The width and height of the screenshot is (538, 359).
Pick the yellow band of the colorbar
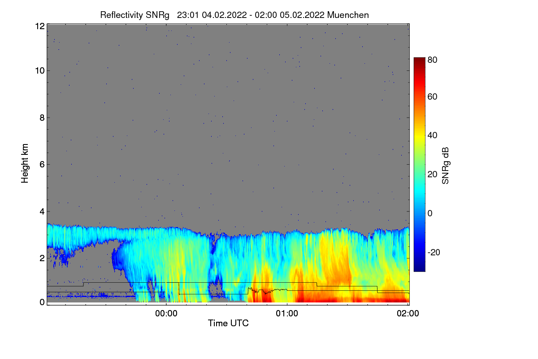point(419,136)
